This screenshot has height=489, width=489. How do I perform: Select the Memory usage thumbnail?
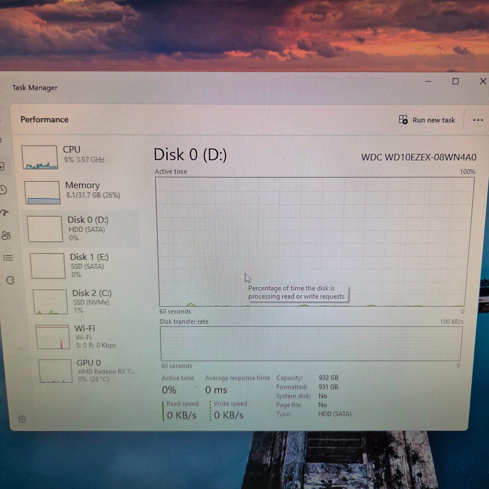[42, 193]
